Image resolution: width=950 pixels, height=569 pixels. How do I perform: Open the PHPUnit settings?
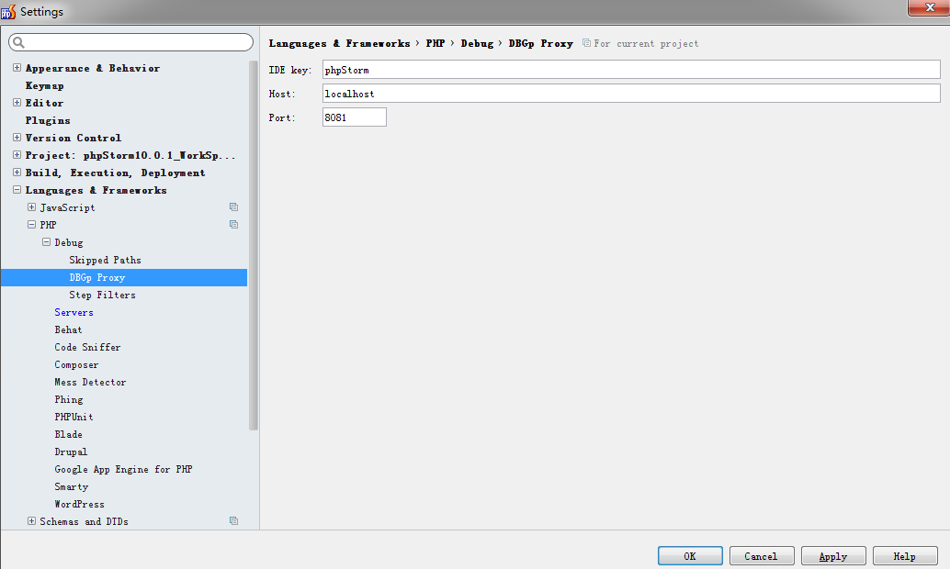click(74, 417)
